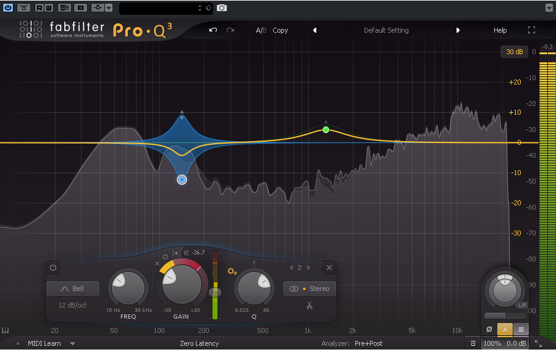Toggle the A/B state button

click(x=261, y=30)
